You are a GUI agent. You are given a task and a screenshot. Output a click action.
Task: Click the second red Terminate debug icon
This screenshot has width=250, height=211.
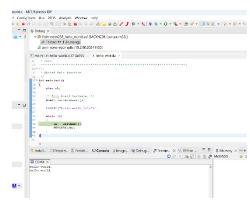75,24
